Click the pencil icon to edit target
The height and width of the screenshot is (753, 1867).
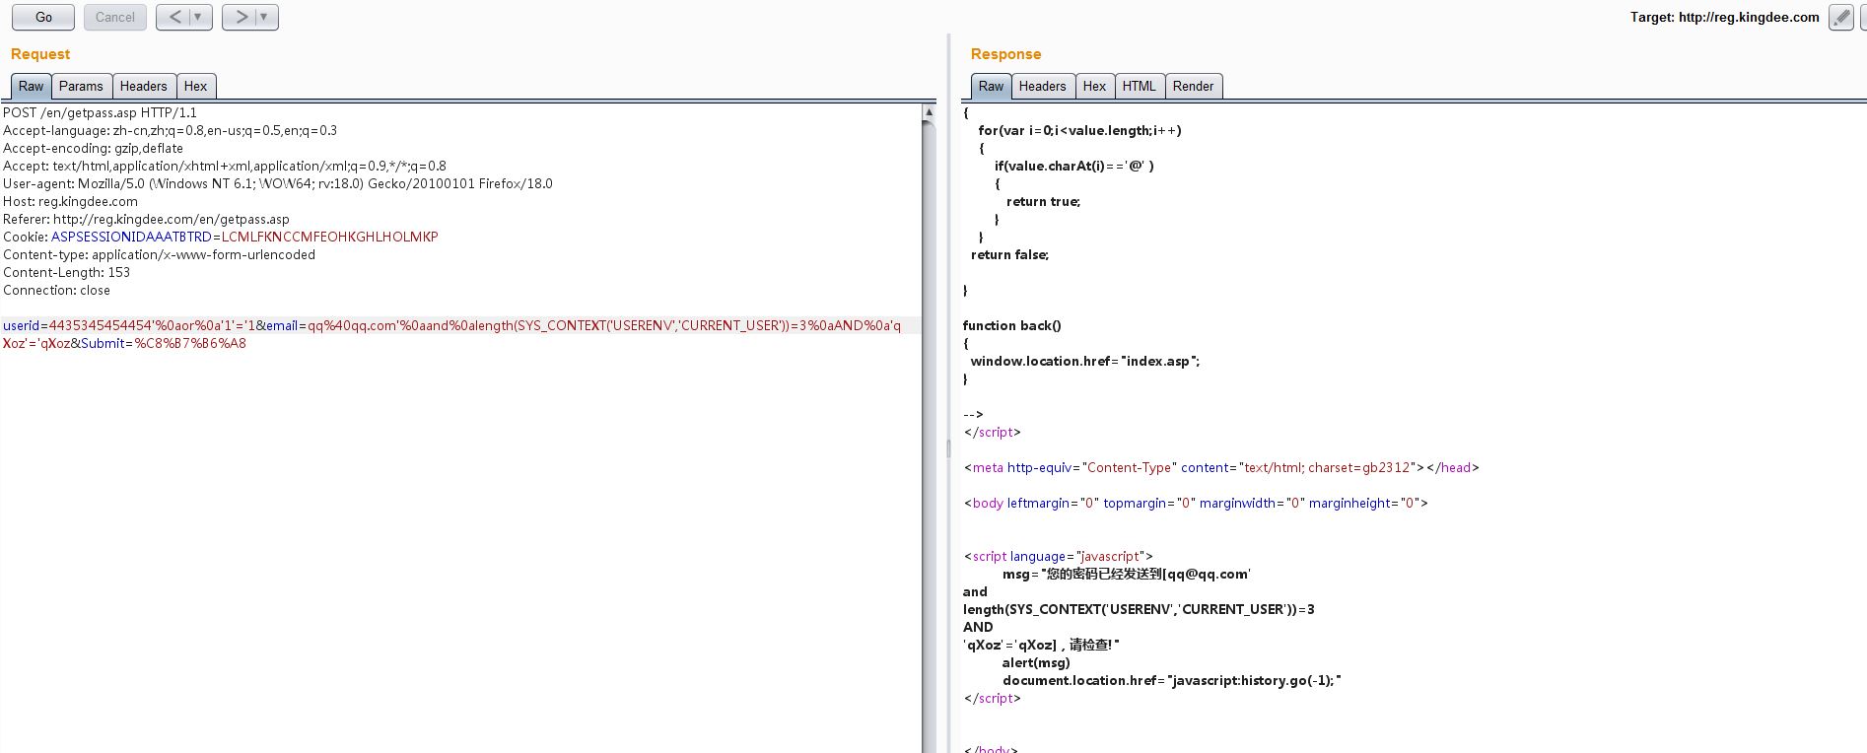[x=1840, y=17]
